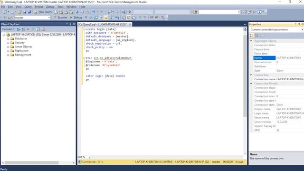Click the Object Explorer Activity Monitor icon
The width and height of the screenshot is (304, 171).
pyautogui.click(x=43, y=29)
